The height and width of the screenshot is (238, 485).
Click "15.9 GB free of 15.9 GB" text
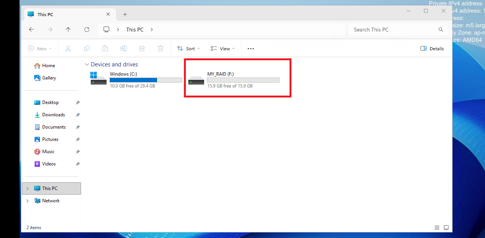[230, 86]
